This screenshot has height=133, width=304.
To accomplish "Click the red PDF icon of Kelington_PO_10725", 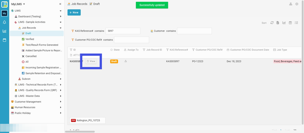I will click(x=73, y=121).
